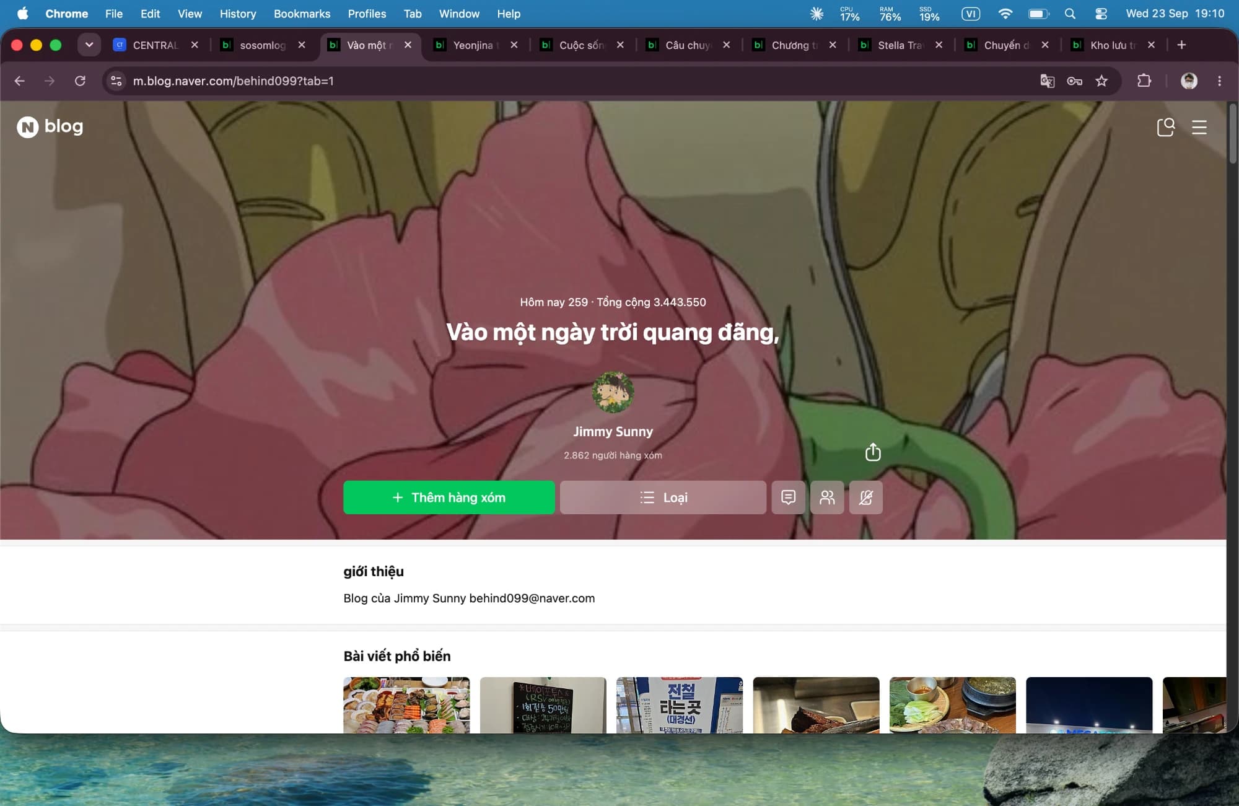Open the Loại category list button

point(663,497)
